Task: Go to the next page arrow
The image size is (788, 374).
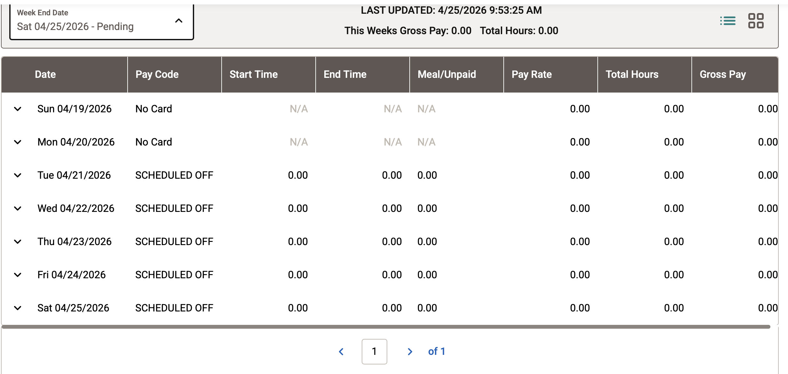Action: point(410,352)
